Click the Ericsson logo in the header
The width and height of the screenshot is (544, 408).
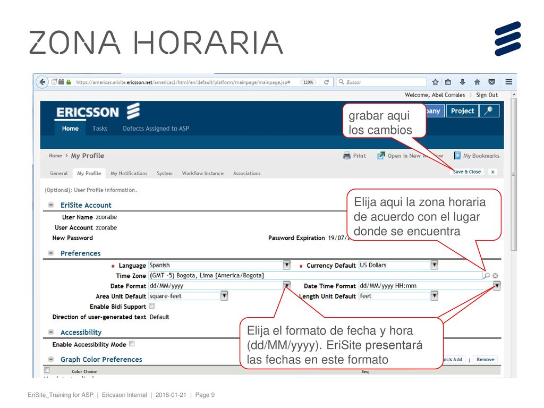pos(98,112)
